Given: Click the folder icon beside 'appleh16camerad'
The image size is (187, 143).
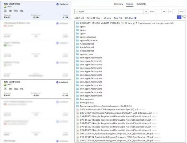Looking at the screenshot, I should 78,41.
